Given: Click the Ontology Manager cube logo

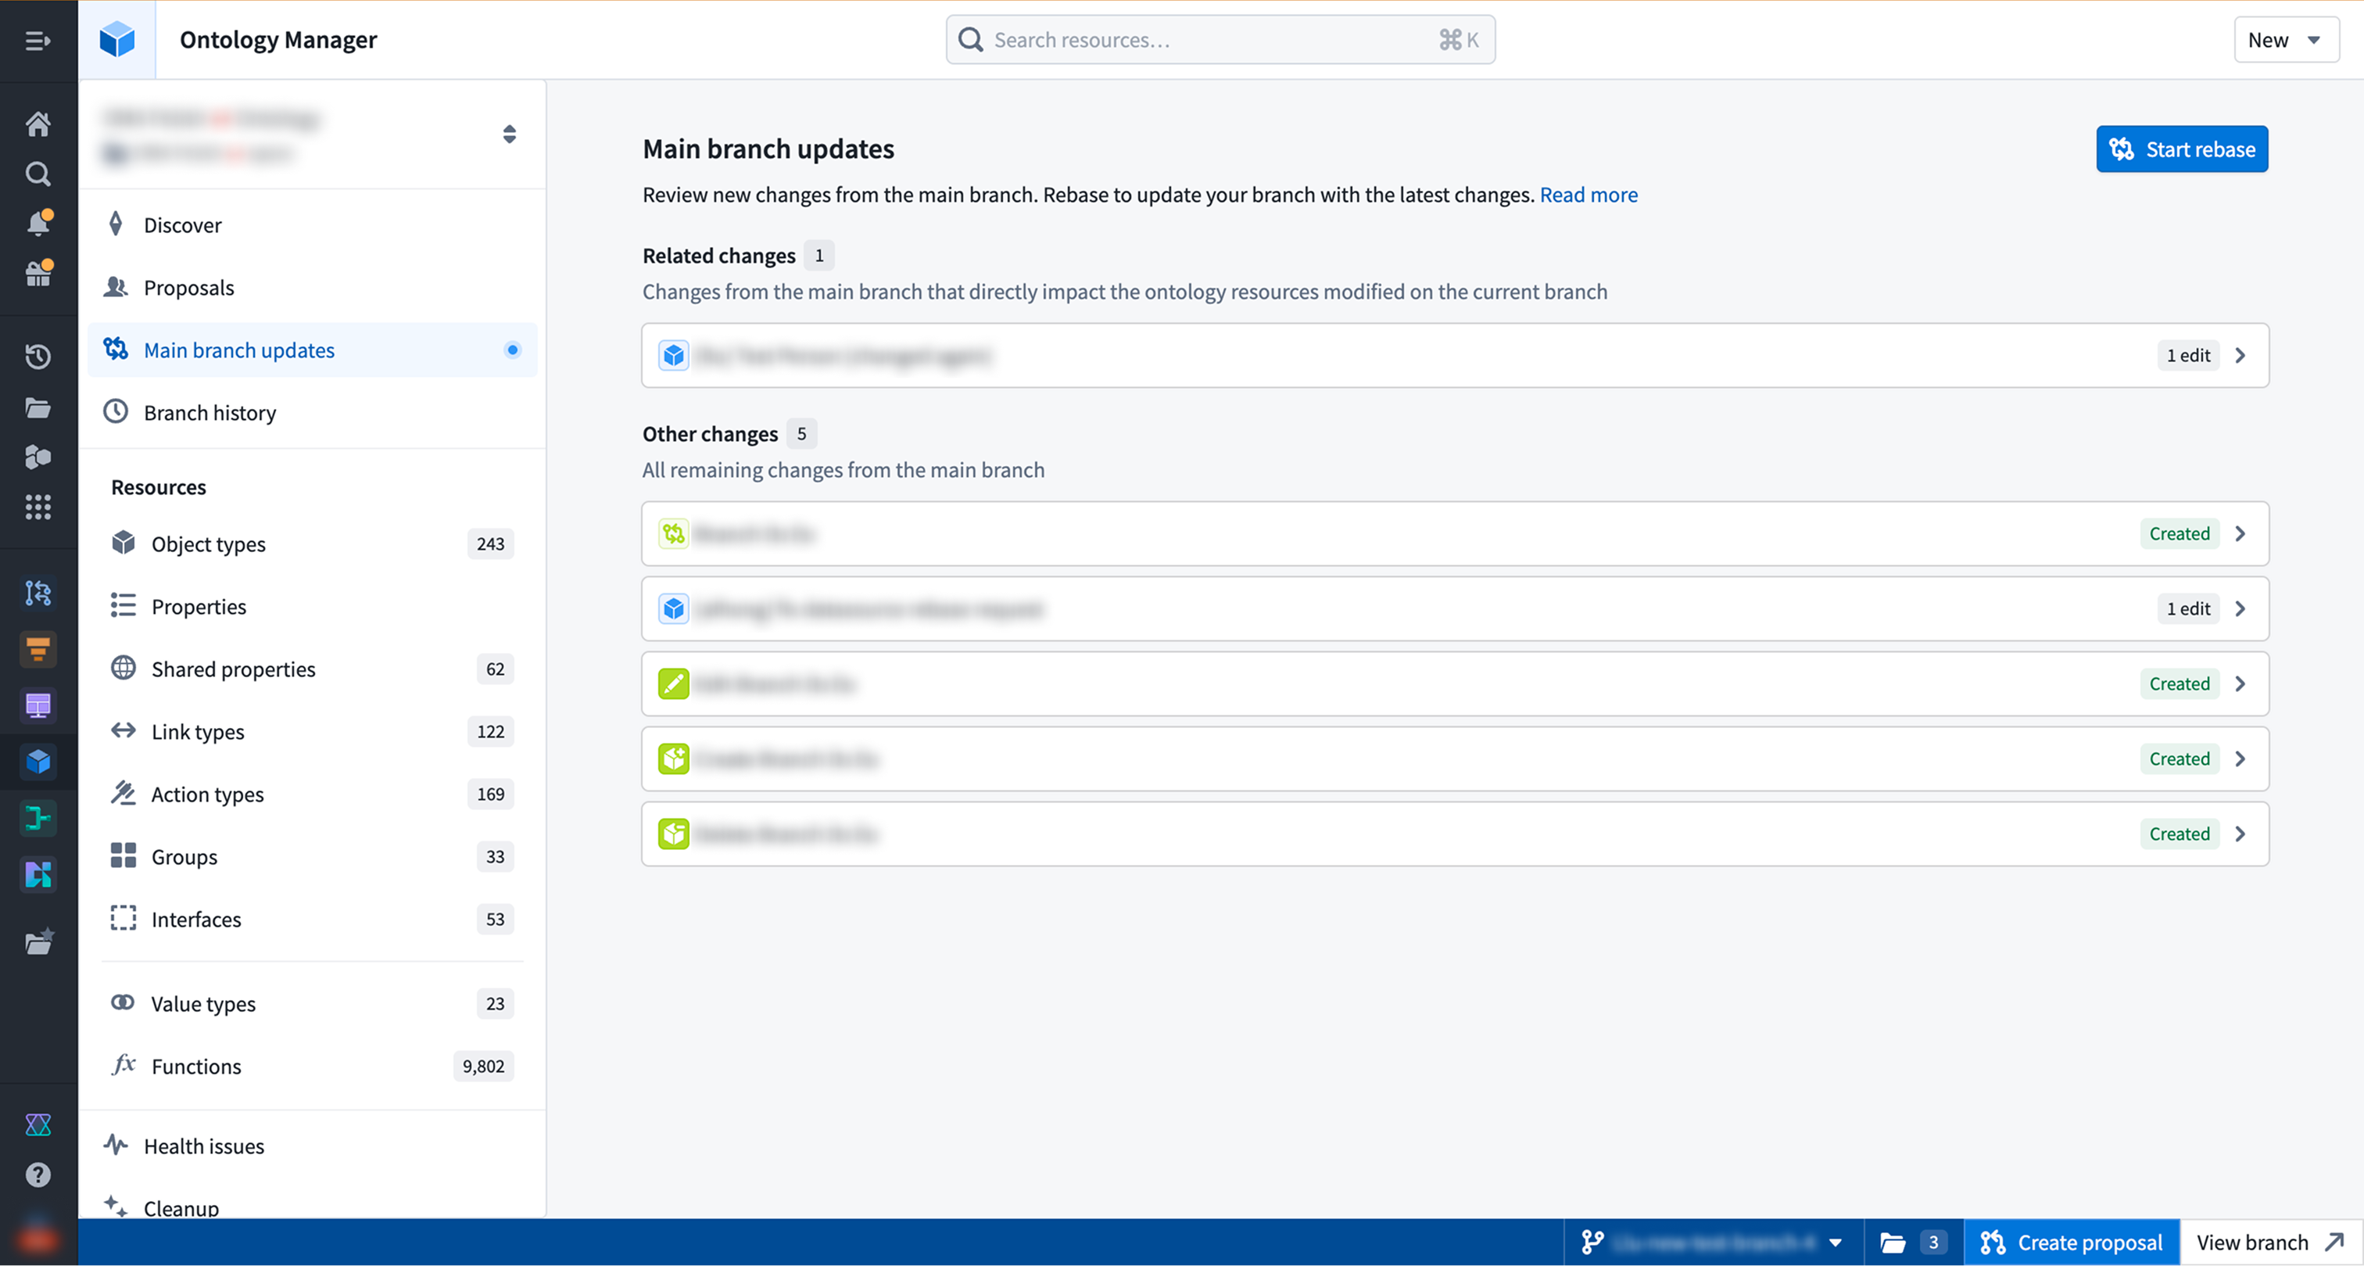Looking at the screenshot, I should point(116,39).
